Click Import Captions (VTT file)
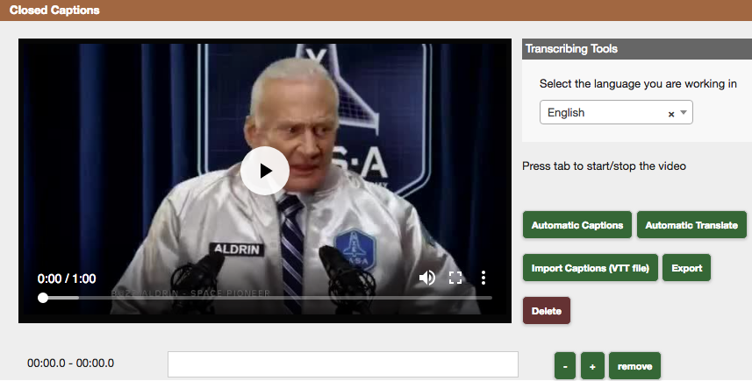The image size is (752, 381). (x=591, y=268)
